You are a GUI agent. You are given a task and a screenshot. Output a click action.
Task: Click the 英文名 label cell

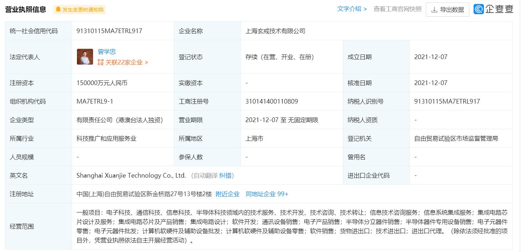coord(38,175)
